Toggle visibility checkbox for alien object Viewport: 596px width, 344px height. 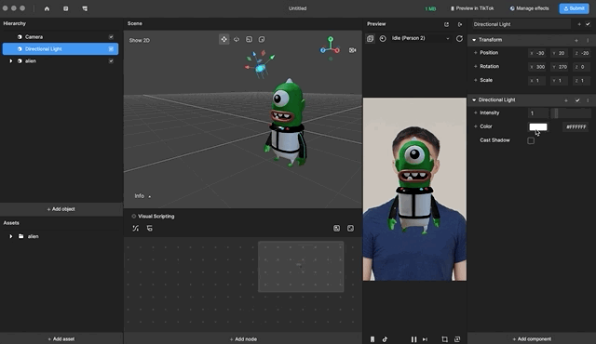pos(111,60)
